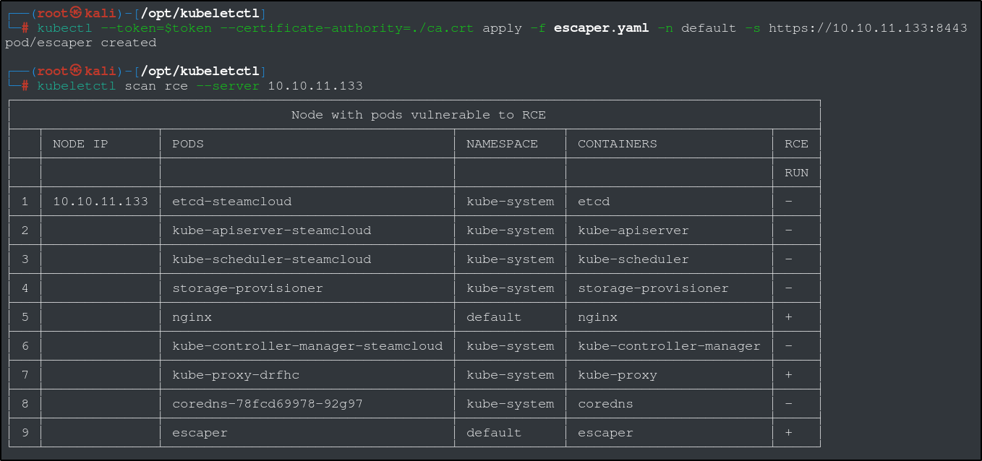The width and height of the screenshot is (982, 461).
Task: Click the CONTAINERS column header
Action: [x=617, y=144]
